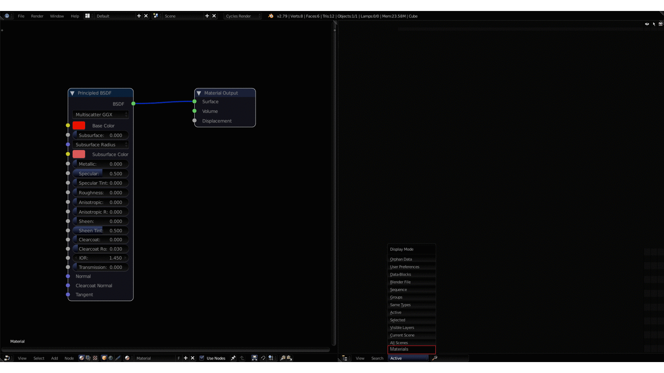Open the node editor View menu
This screenshot has width=664, height=373.
pos(22,358)
